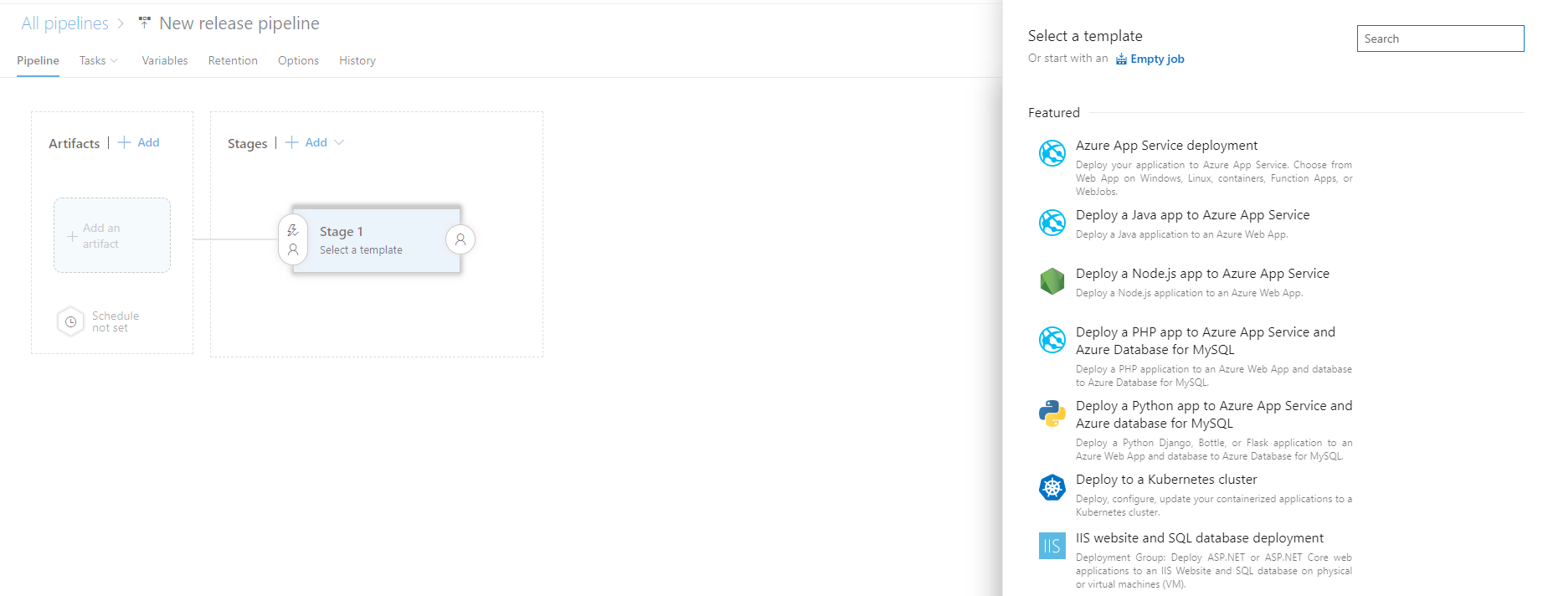Click the Python logo icon

click(1052, 414)
